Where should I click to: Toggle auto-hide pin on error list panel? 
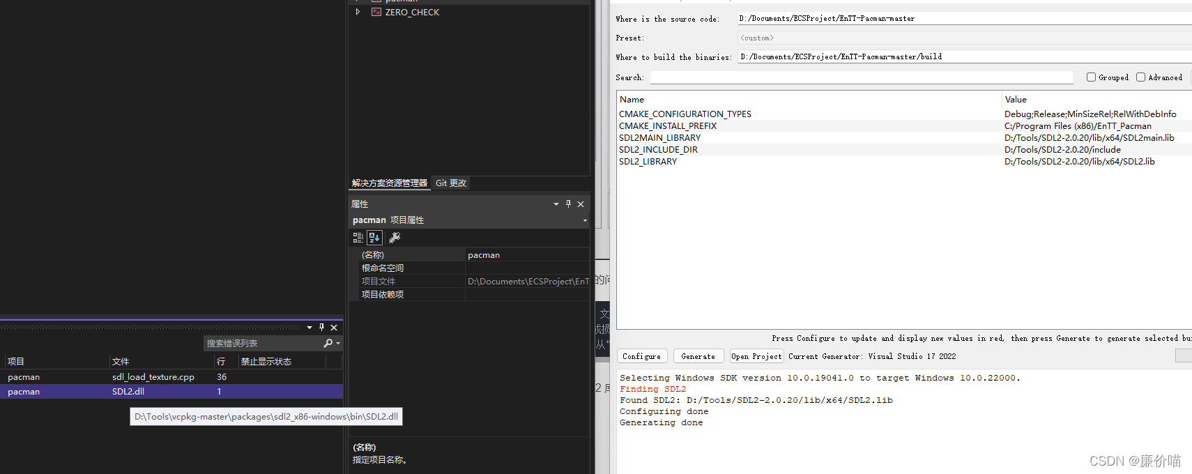(x=321, y=328)
